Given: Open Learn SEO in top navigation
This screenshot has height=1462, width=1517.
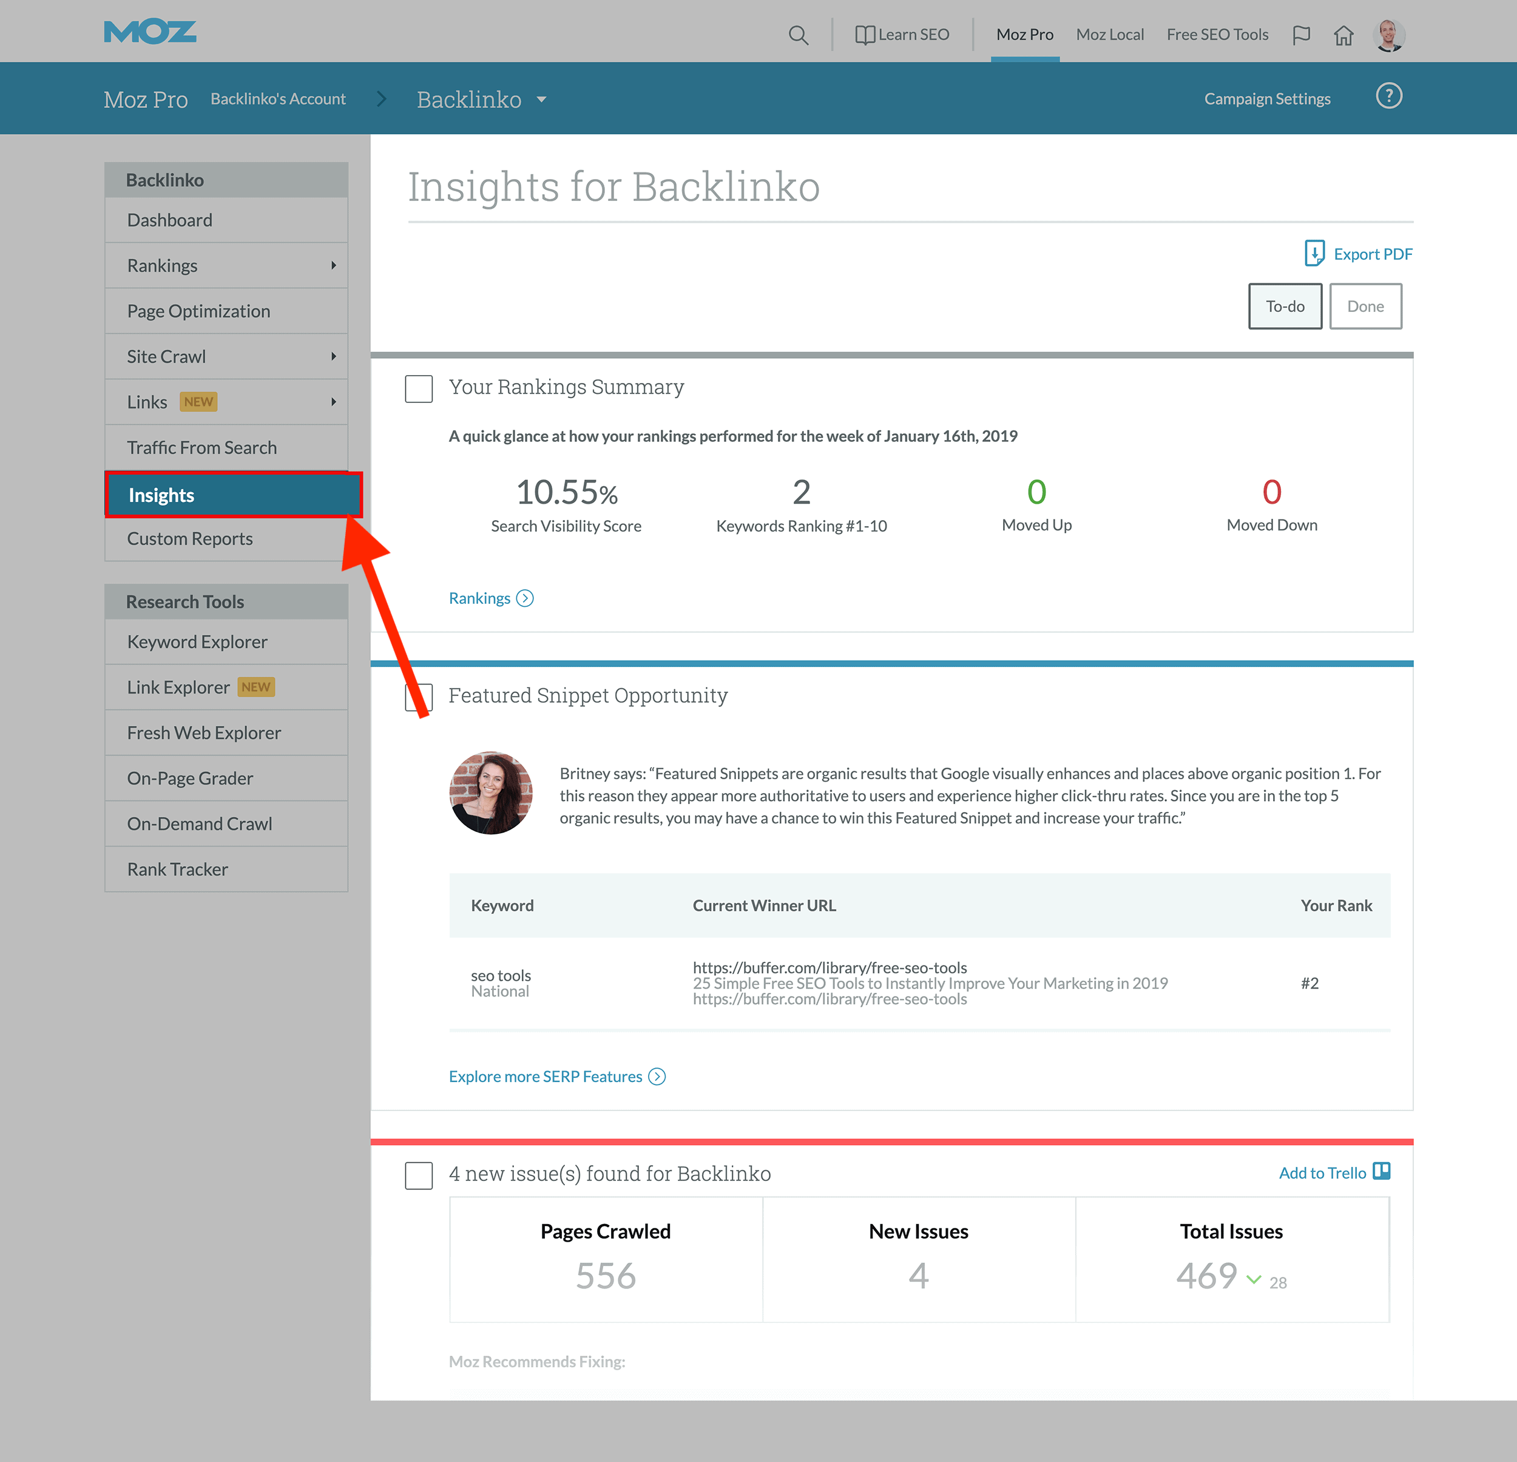Looking at the screenshot, I should click(914, 35).
